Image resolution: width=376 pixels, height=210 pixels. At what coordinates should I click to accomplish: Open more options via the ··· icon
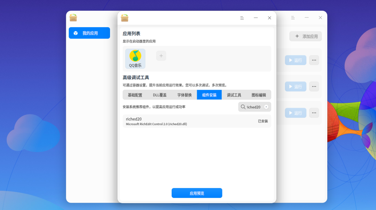pos(314,60)
